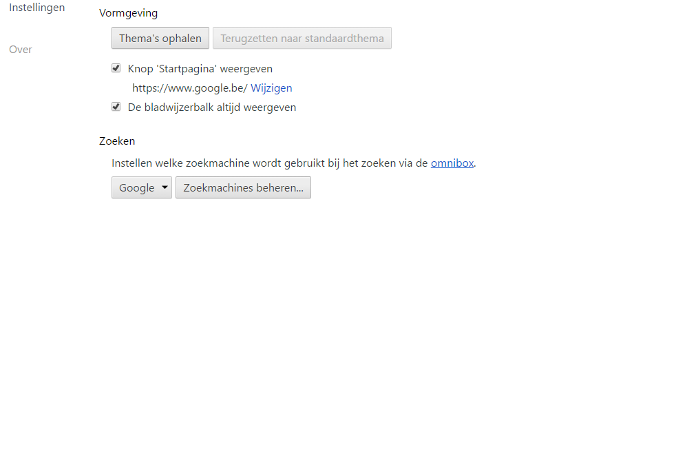
Task: Open the Google search engine dropdown
Action: 142,188
